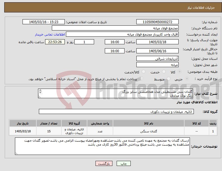Click the نام کالا column header
The width and height of the screenshot is (222, 171).
[148, 123]
